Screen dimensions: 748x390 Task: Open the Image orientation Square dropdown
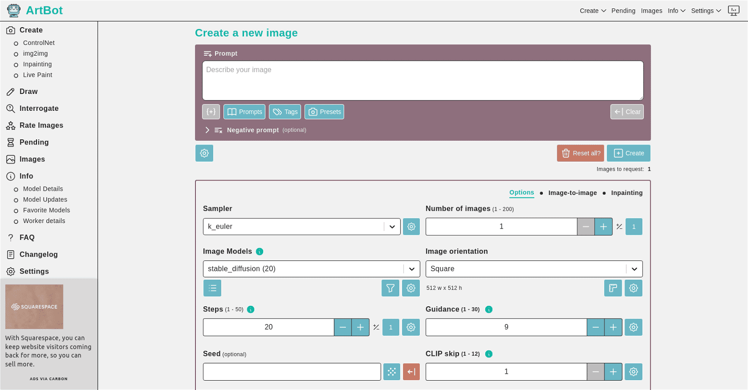point(533,269)
